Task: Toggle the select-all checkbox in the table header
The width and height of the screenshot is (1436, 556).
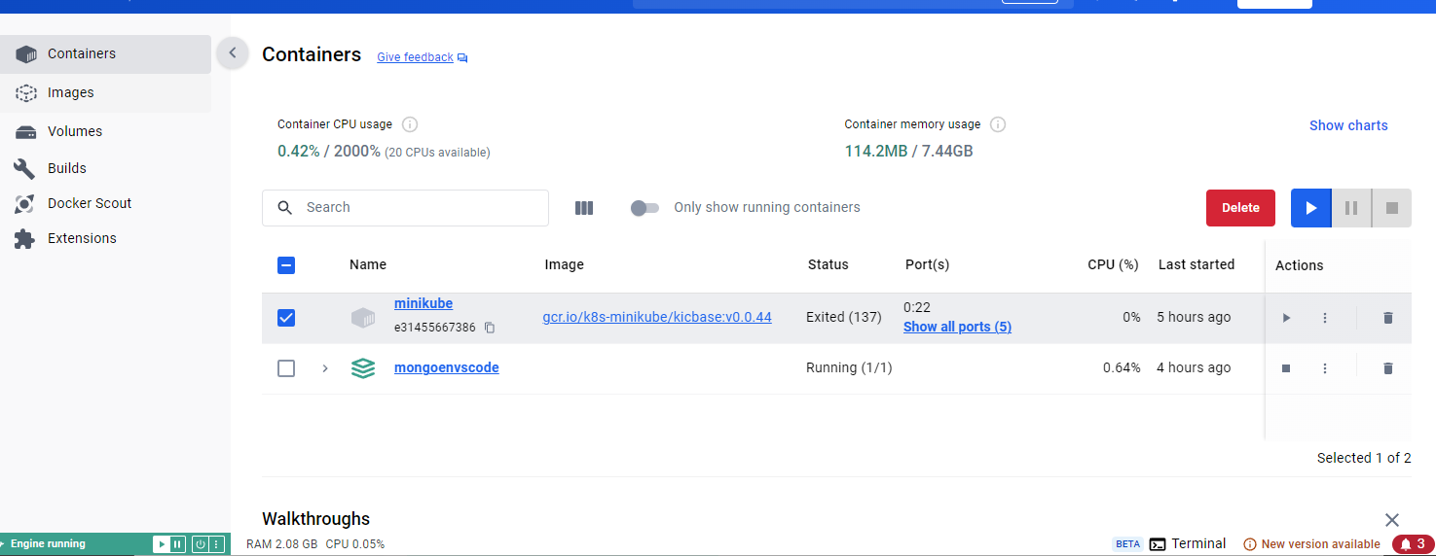Action: pyautogui.click(x=286, y=265)
